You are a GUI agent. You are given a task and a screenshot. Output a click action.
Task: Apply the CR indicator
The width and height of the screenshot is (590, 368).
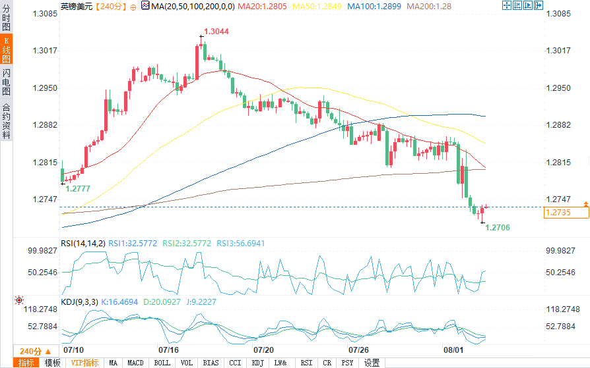click(327, 363)
